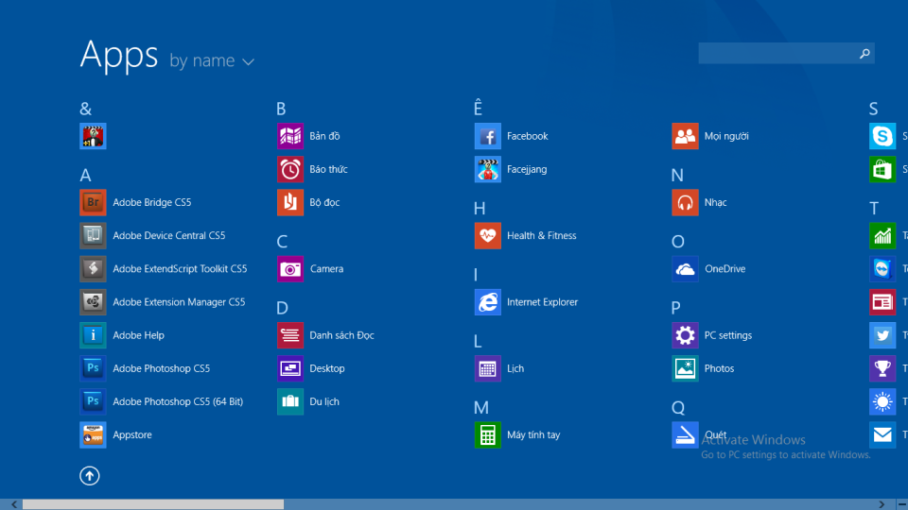Open the Facebook app tile
The height and width of the screenshot is (510, 908).
487,136
